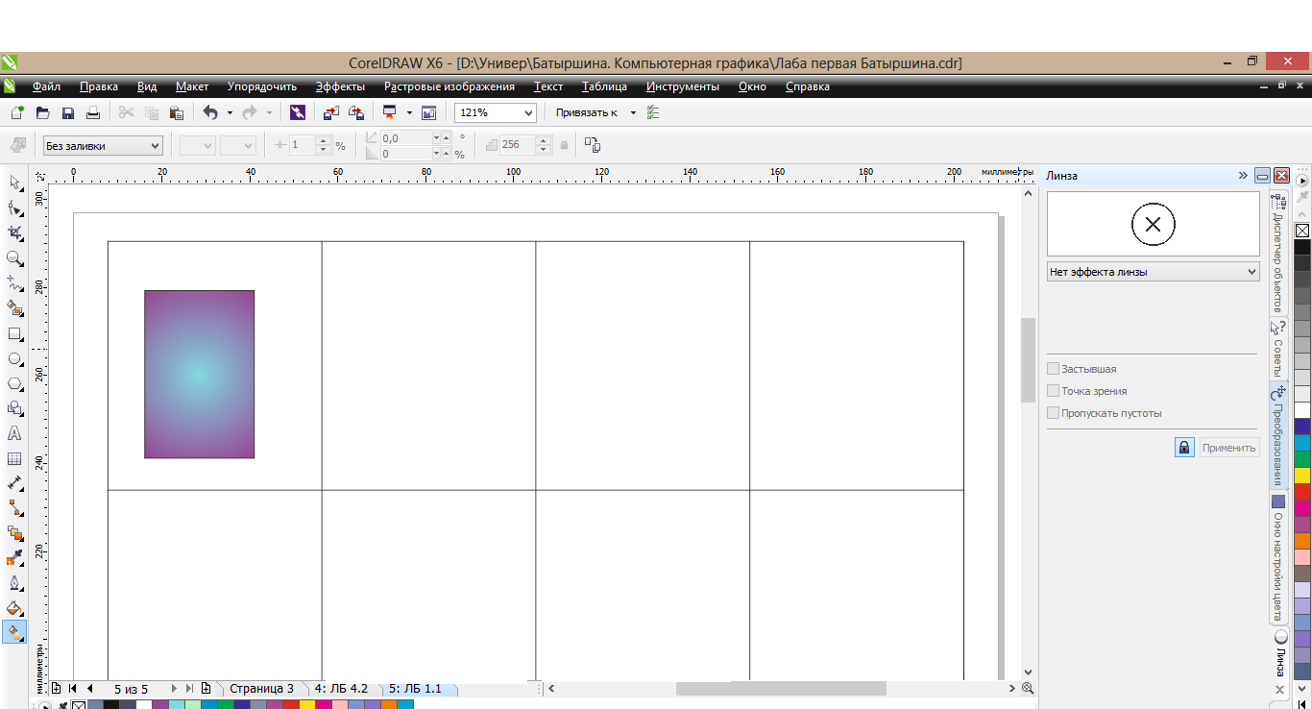The height and width of the screenshot is (709, 1312).
Task: Select the Rectangle tool
Action: coord(14,334)
